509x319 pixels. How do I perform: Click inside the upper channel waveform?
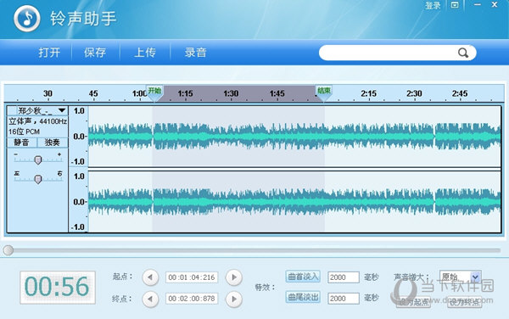(294, 137)
